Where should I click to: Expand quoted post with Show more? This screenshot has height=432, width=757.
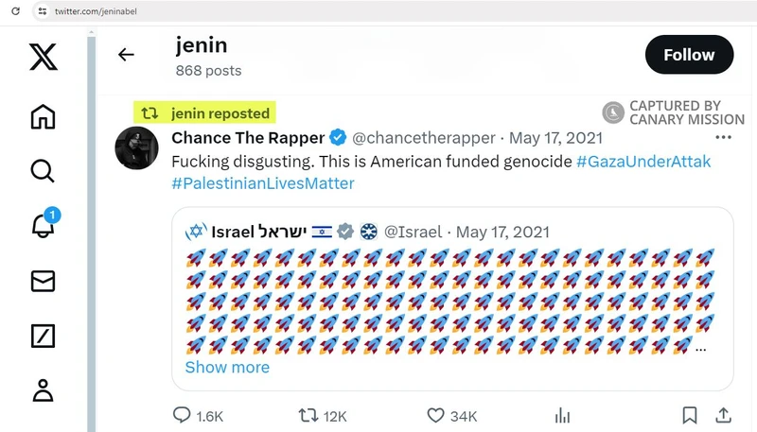tap(227, 367)
